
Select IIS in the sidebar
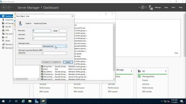[6, 37]
